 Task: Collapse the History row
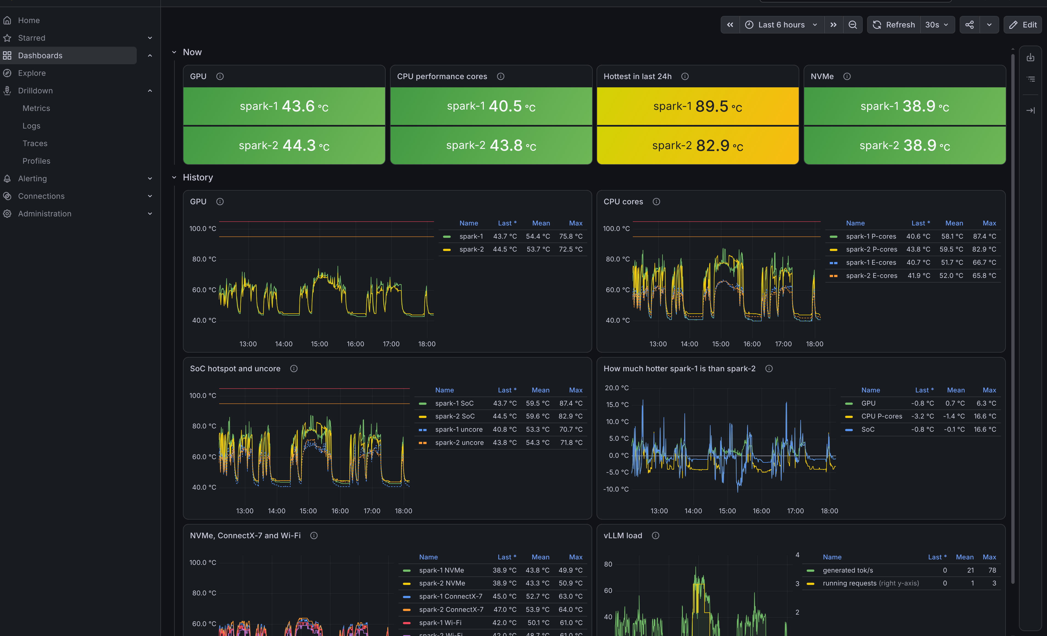click(x=174, y=178)
